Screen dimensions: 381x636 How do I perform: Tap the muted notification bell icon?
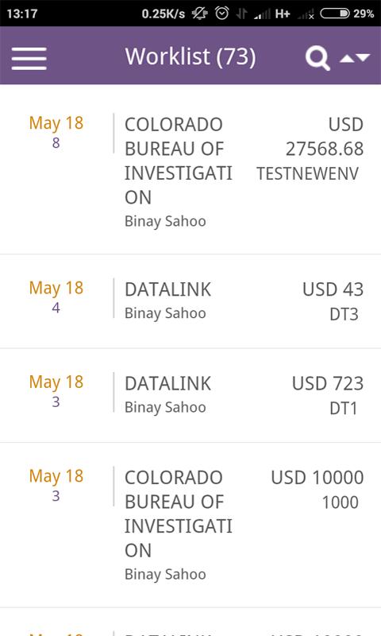click(x=199, y=14)
